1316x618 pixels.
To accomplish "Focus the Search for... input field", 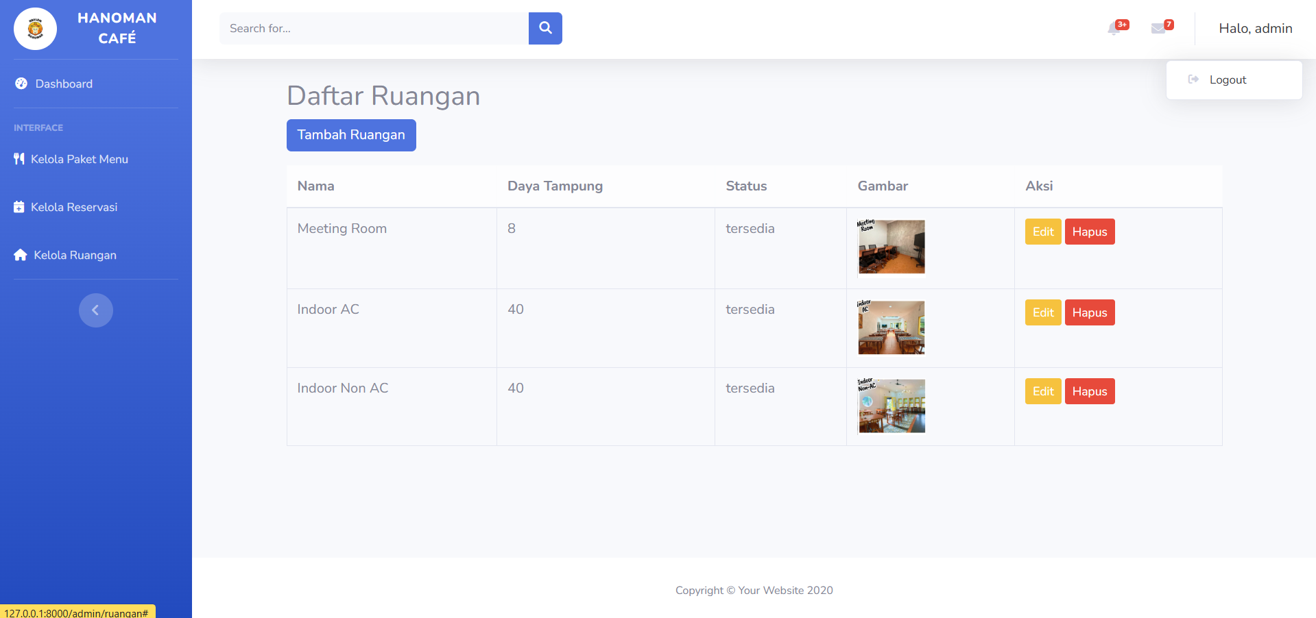I will pos(374,29).
